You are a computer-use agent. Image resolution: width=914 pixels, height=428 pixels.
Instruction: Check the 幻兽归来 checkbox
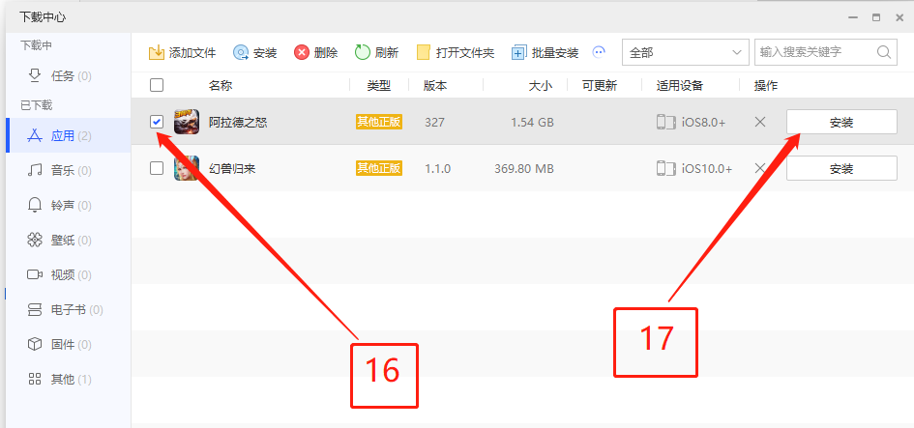(x=157, y=169)
